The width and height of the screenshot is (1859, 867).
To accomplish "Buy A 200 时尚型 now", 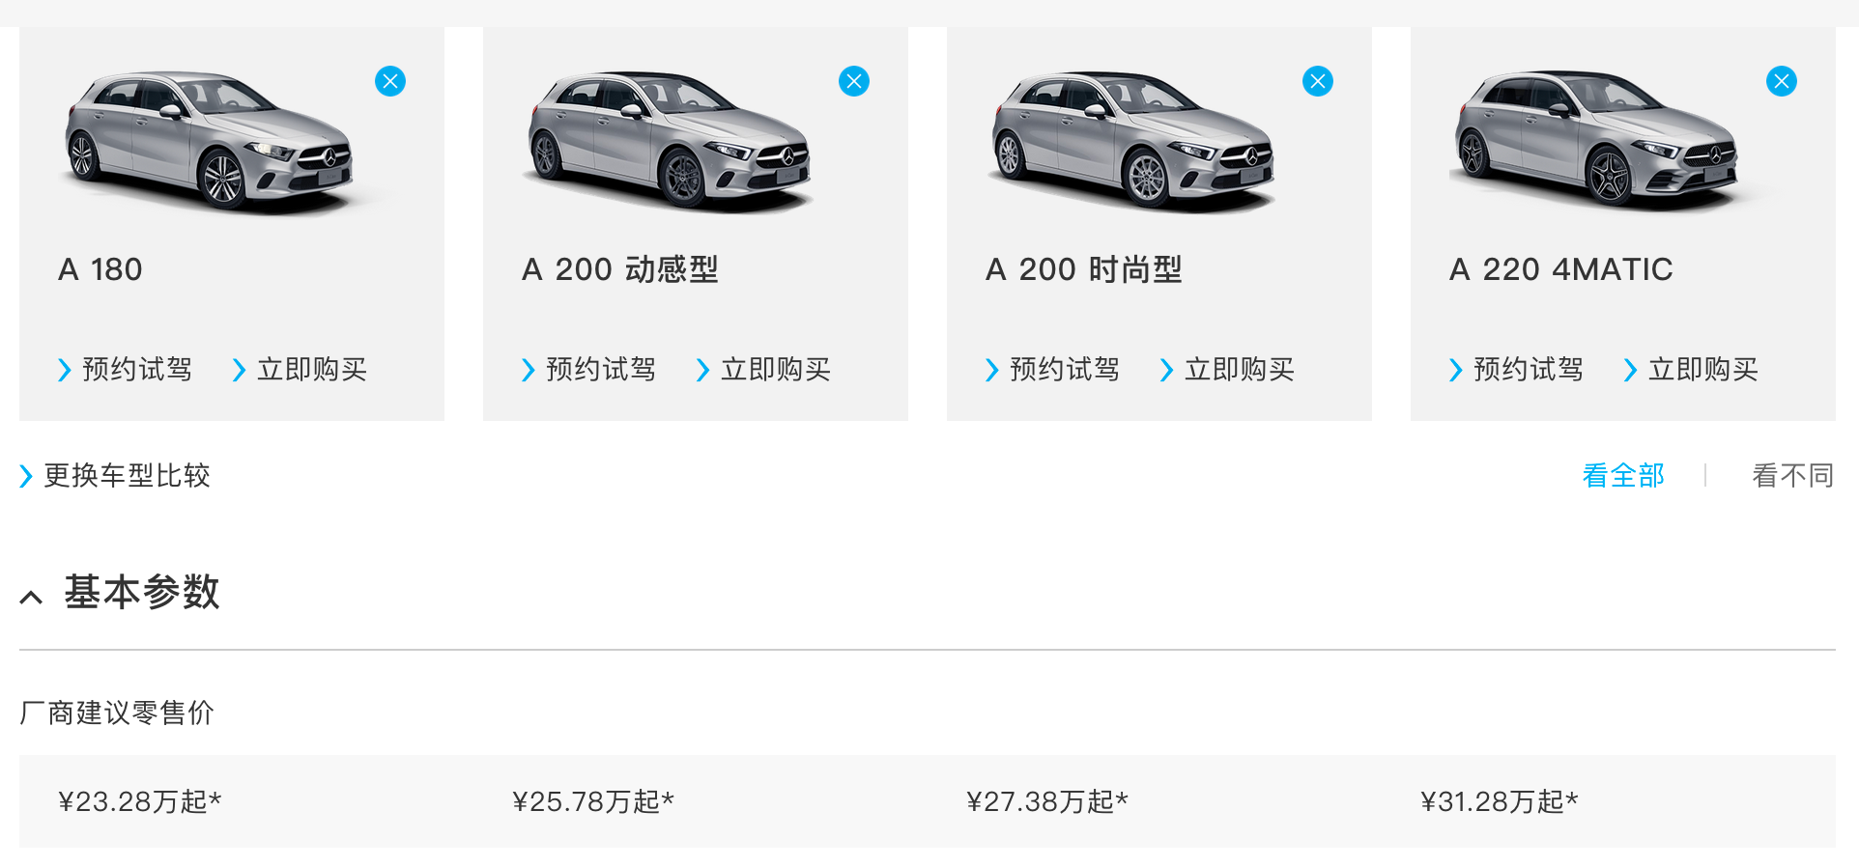I will [x=1228, y=370].
